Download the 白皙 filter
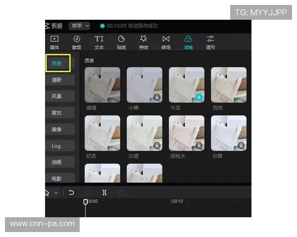 pyautogui.click(x=241, y=146)
